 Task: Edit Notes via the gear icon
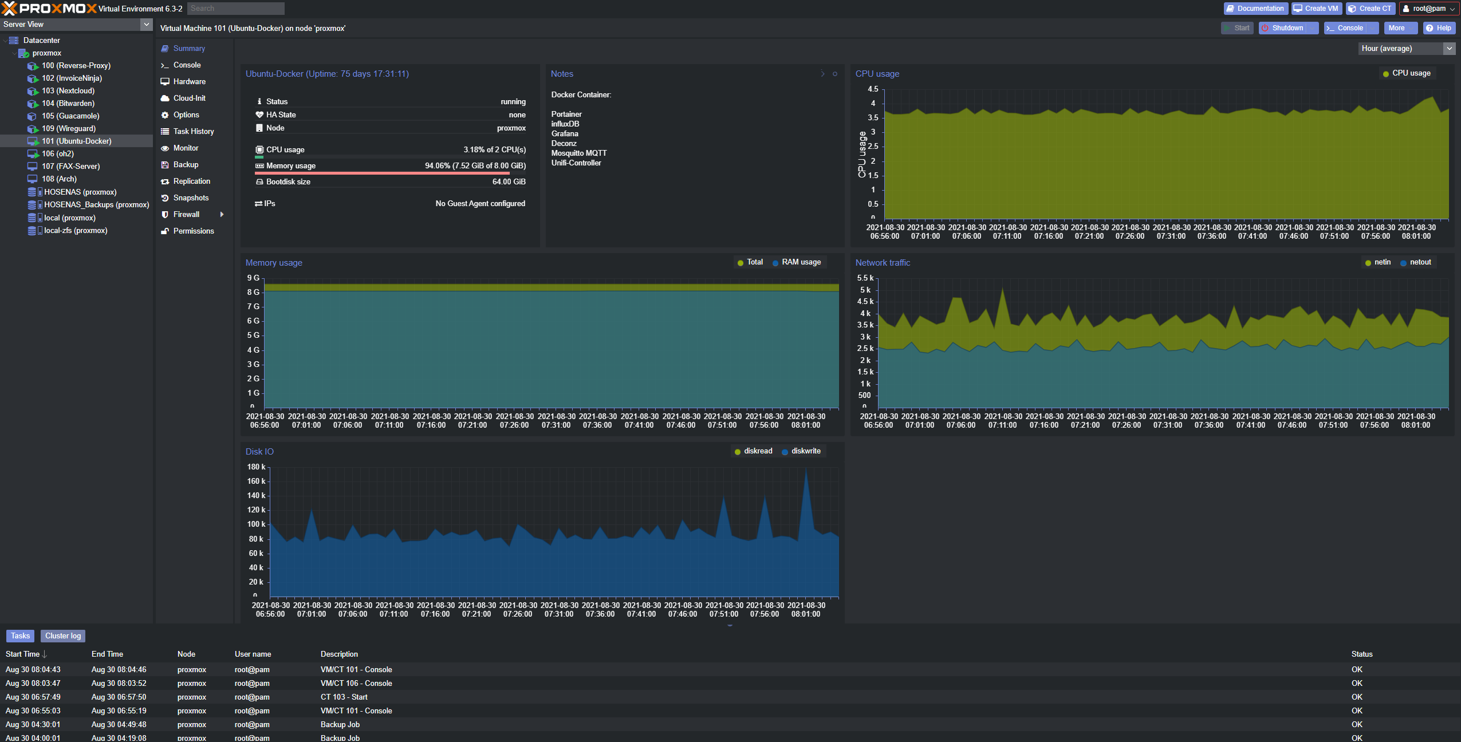(x=835, y=74)
